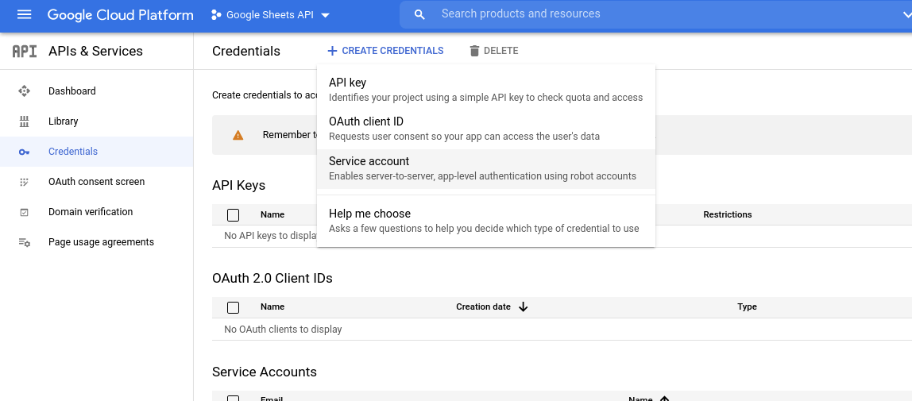912x401 pixels.
Task: Click the trash can icon
Action: coord(474,51)
